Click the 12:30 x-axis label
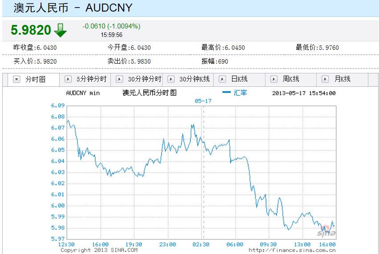This screenshot has height=254, width=379. coord(66,244)
